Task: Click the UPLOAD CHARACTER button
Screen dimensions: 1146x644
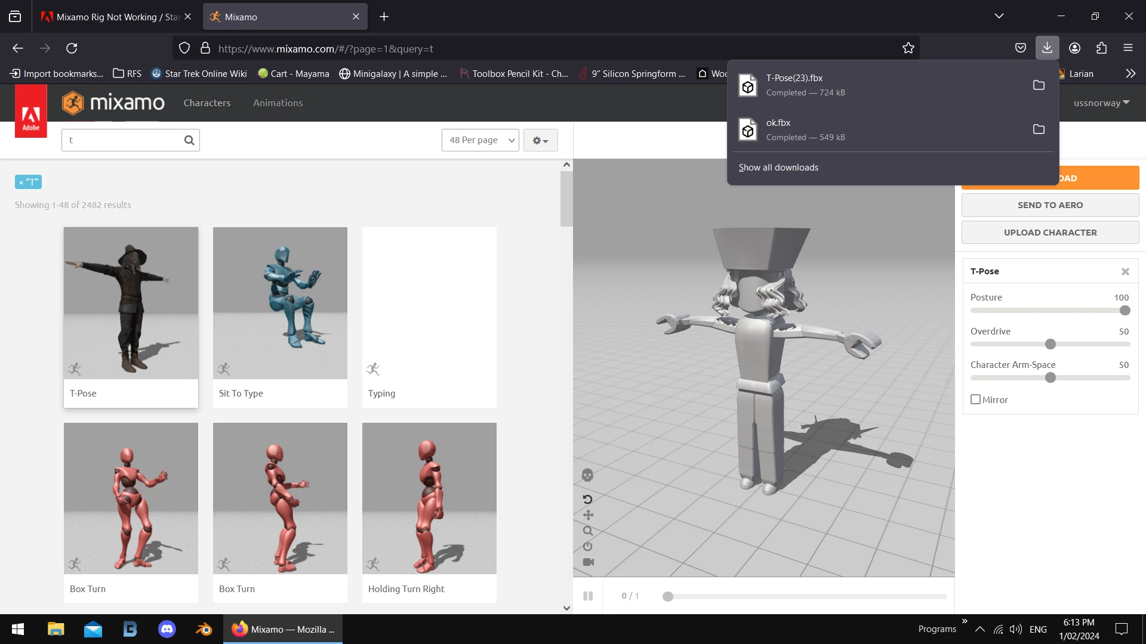Action: coord(1050,233)
